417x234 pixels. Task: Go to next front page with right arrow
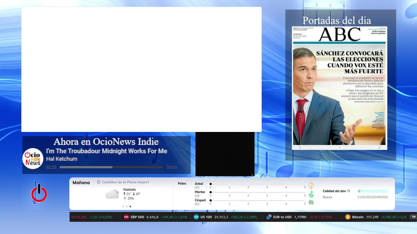pos(379,148)
